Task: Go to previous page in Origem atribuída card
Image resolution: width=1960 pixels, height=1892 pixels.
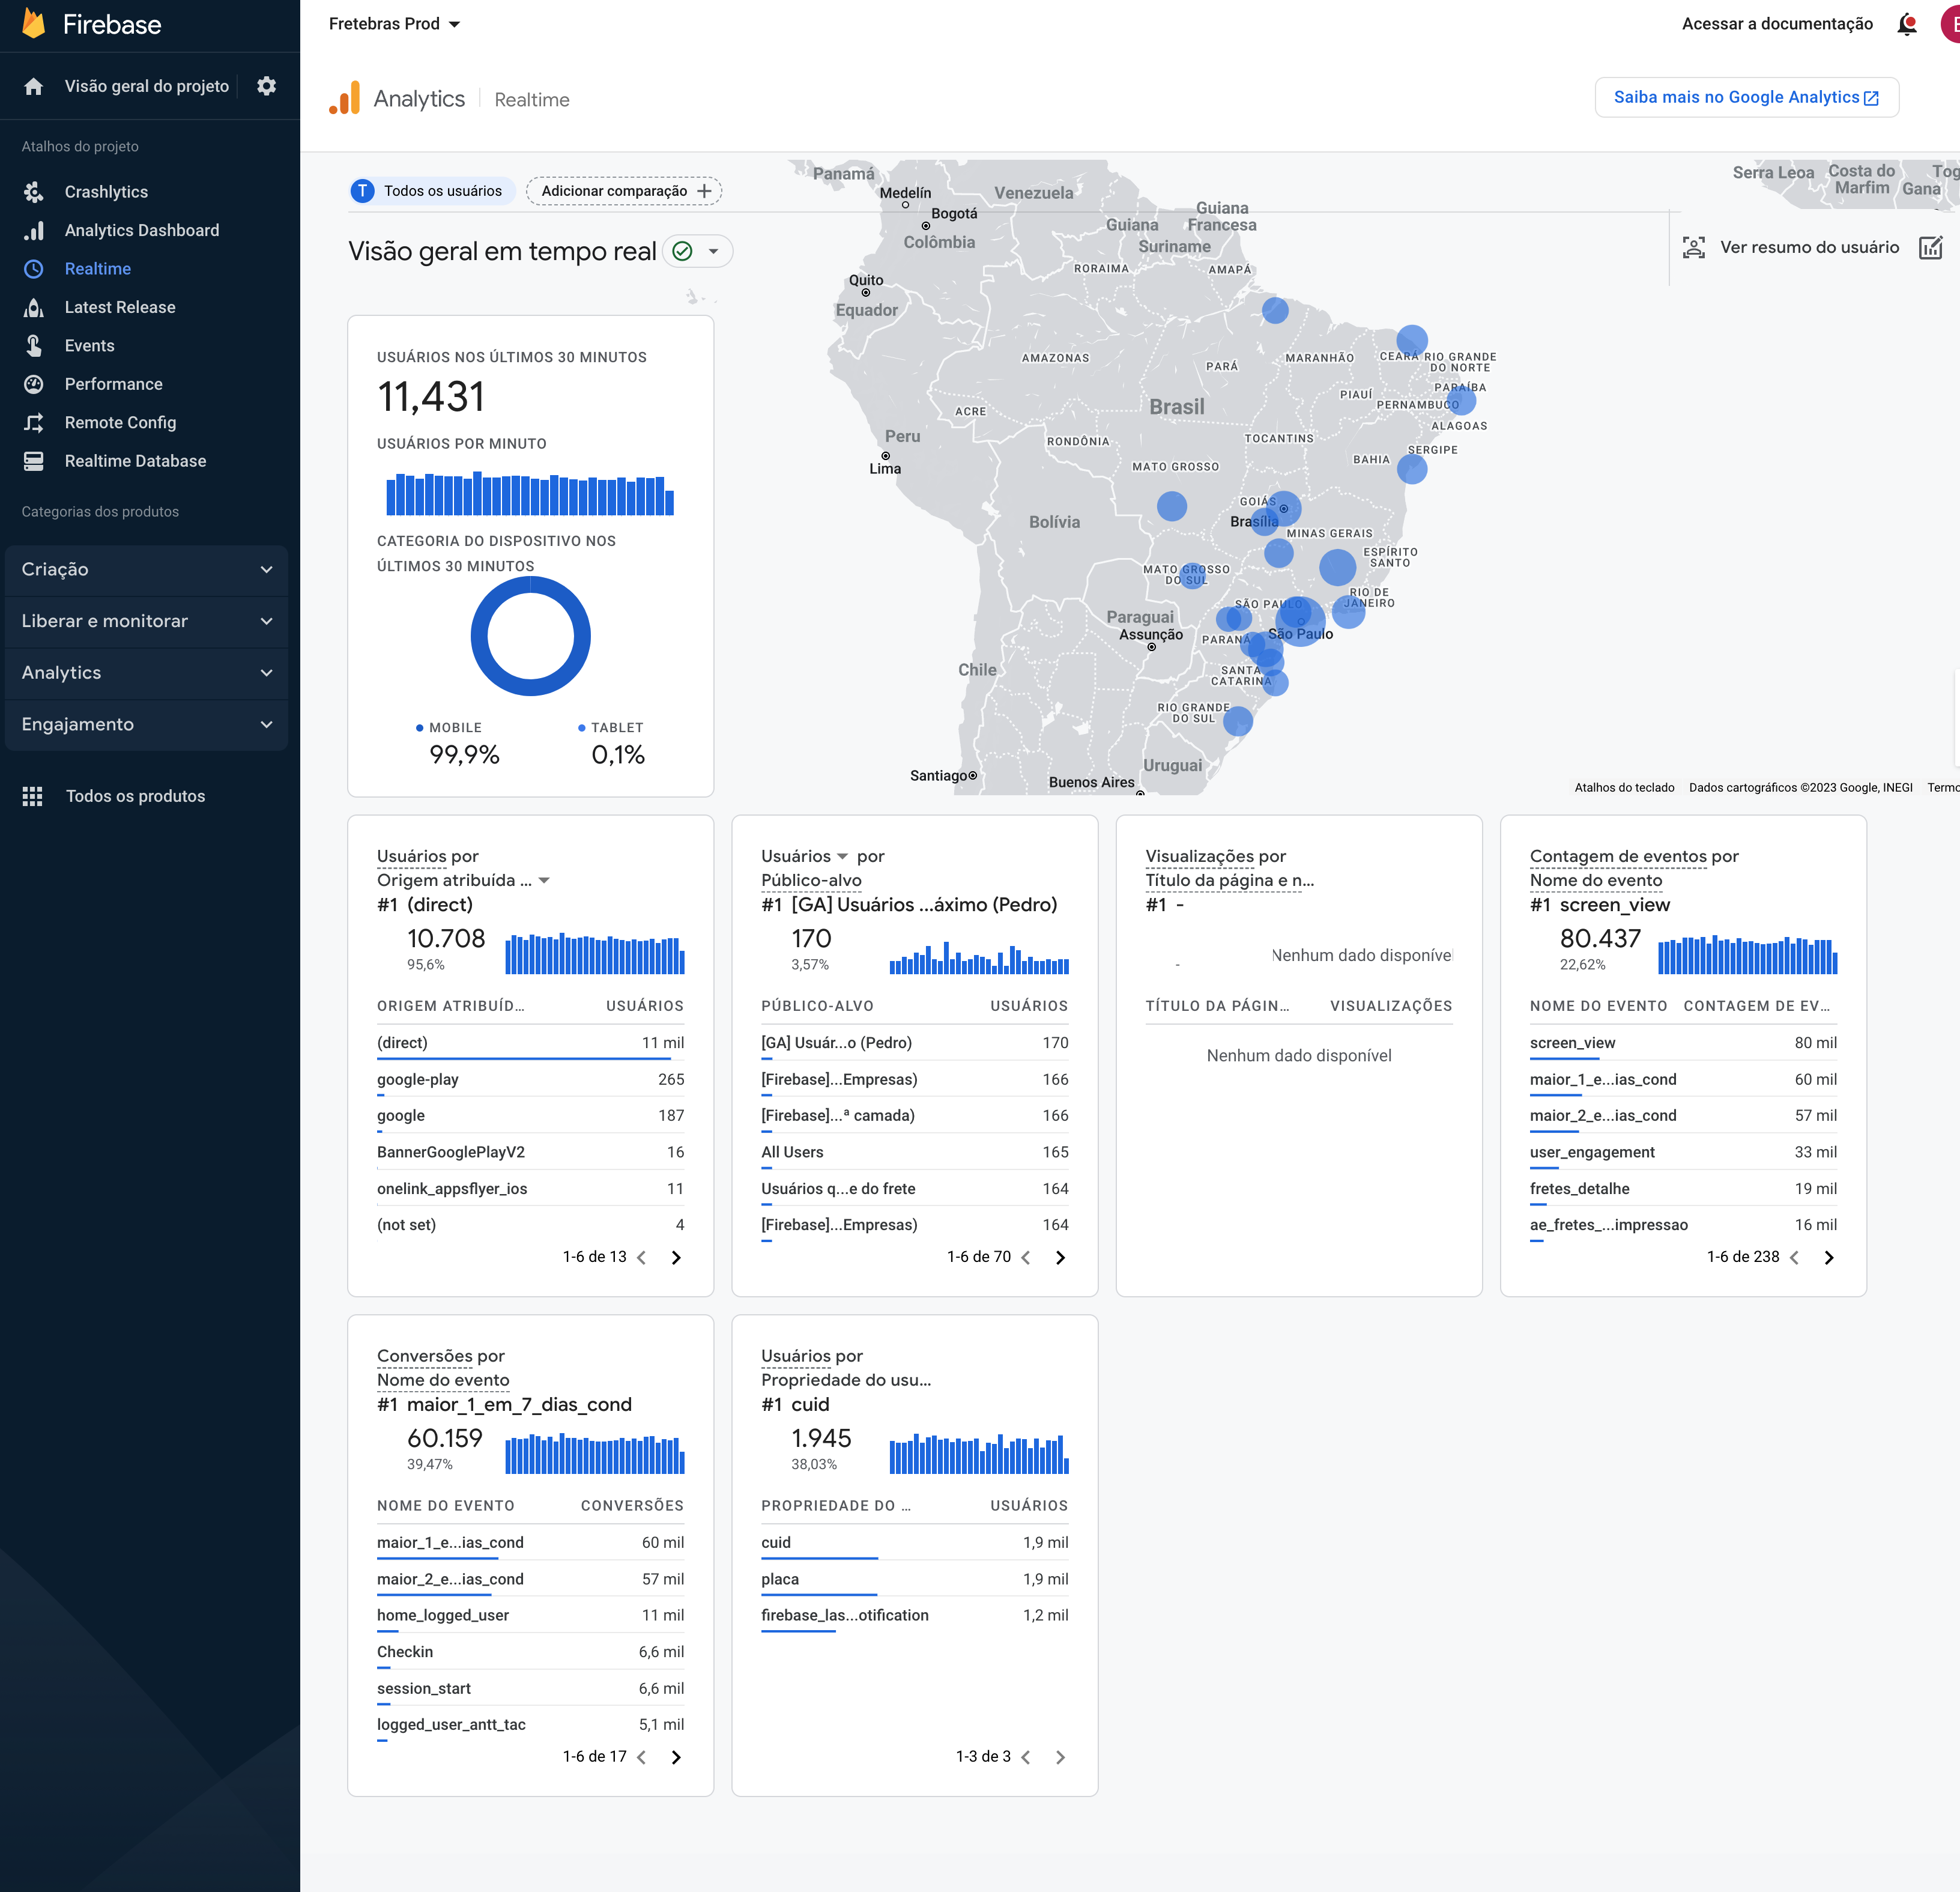Action: [x=642, y=1258]
